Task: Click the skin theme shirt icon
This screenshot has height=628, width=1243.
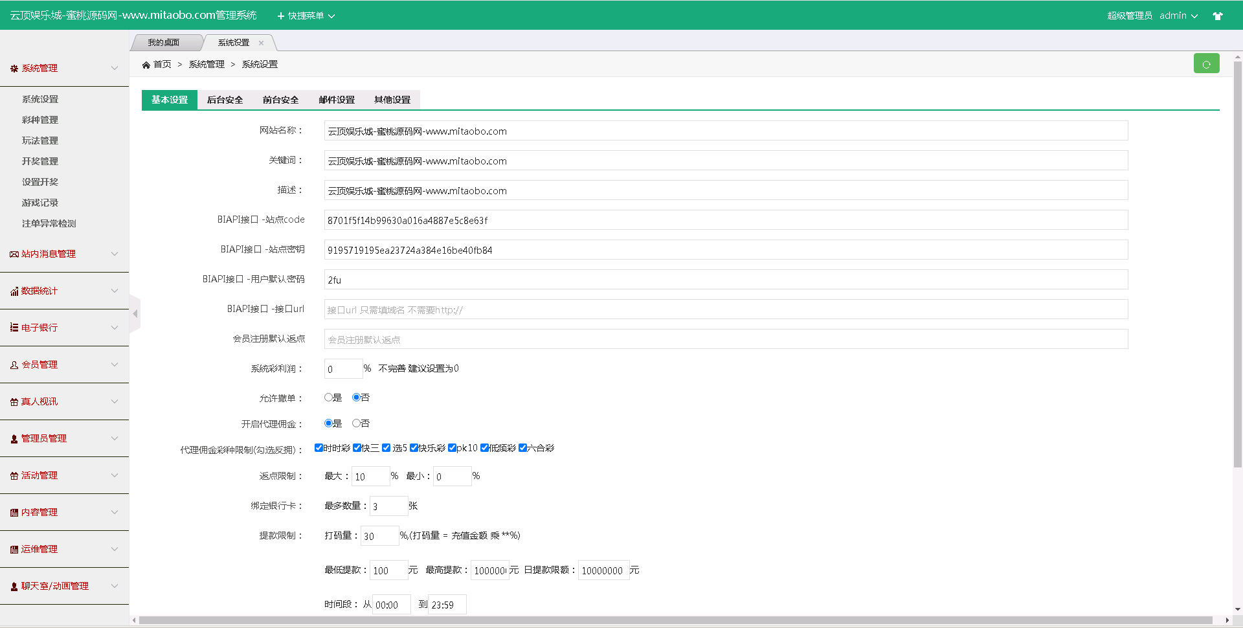Action: point(1217,16)
